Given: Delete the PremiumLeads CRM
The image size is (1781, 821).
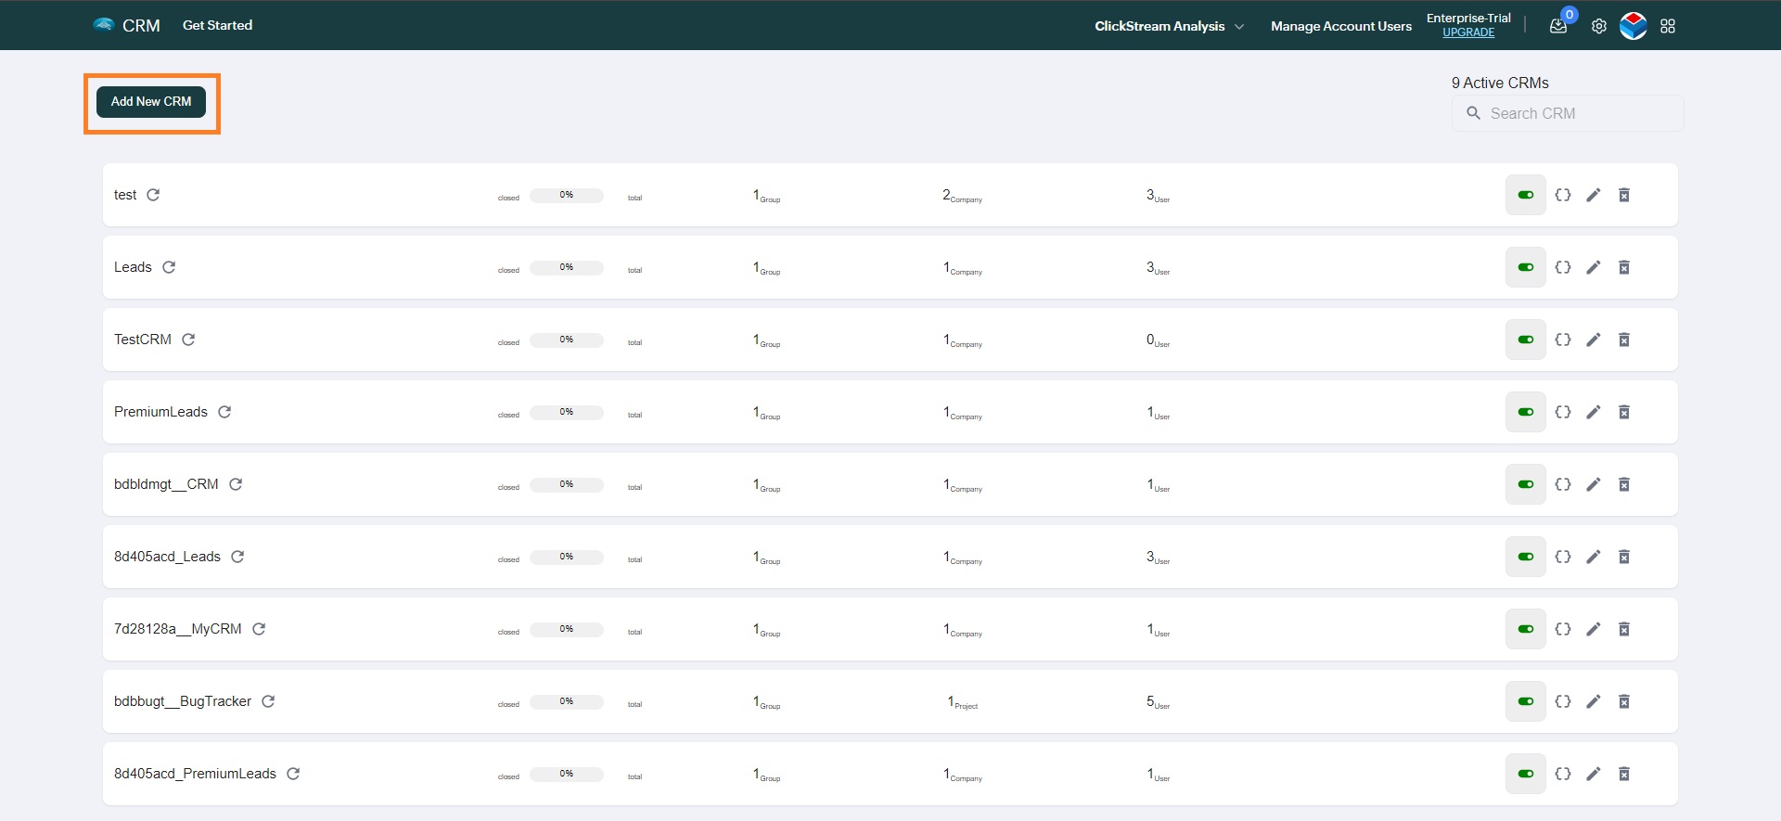Looking at the screenshot, I should pos(1624,412).
